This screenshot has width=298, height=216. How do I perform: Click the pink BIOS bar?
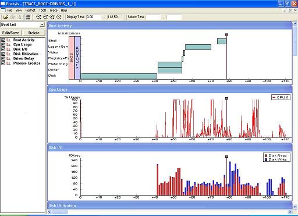pos(72,58)
